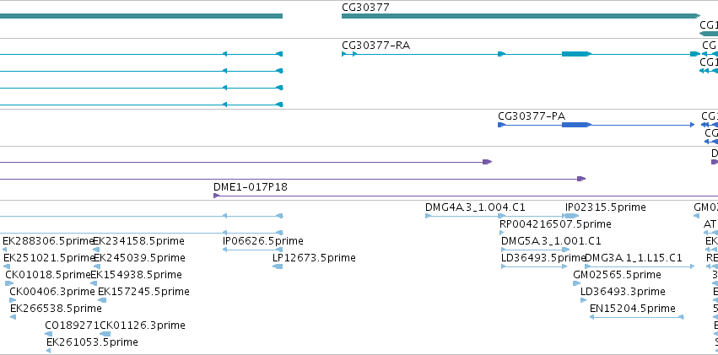The width and height of the screenshot is (718, 355).
Task: Select the CK01126.3prime EST block
Action: (105, 334)
